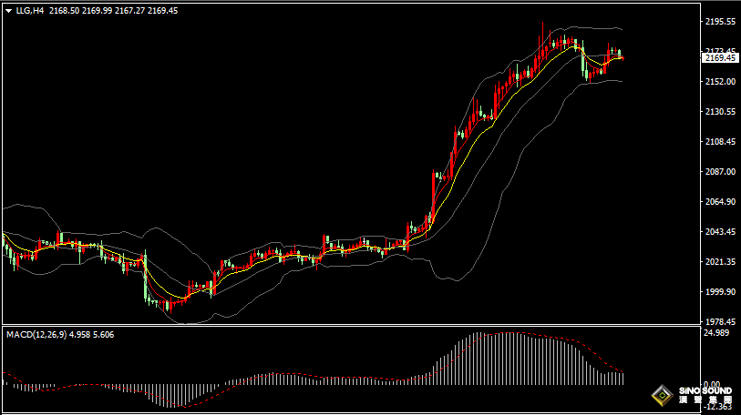The width and height of the screenshot is (741, 415).
Task: Click the triangle arrow beside LLG,H4
Action: [8, 11]
